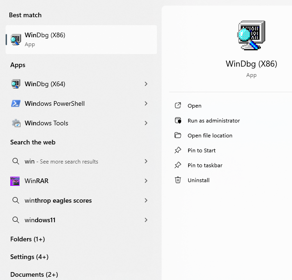The width and height of the screenshot is (292, 280).
Task: Expand the WinRAR result chevron
Action: coord(146,181)
